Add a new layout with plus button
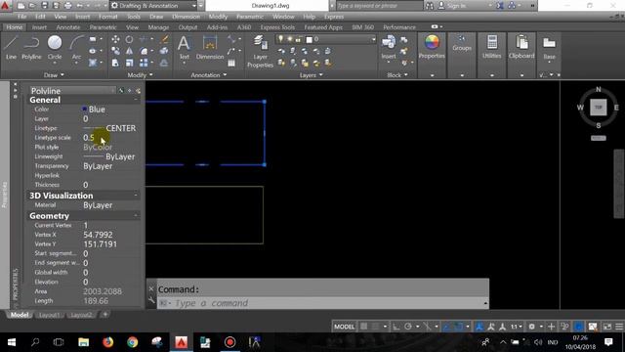This screenshot has width=625, height=352. point(105,315)
